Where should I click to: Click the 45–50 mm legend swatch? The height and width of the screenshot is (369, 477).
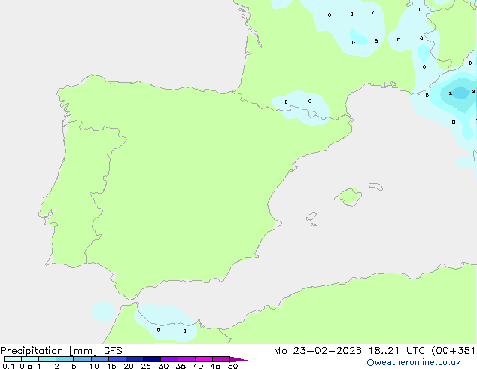(221, 359)
